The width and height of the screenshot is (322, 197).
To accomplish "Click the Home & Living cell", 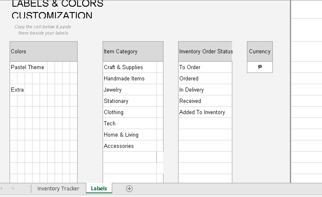I will coord(129,135).
